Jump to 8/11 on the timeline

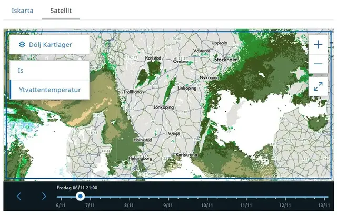pyautogui.click(x=127, y=205)
